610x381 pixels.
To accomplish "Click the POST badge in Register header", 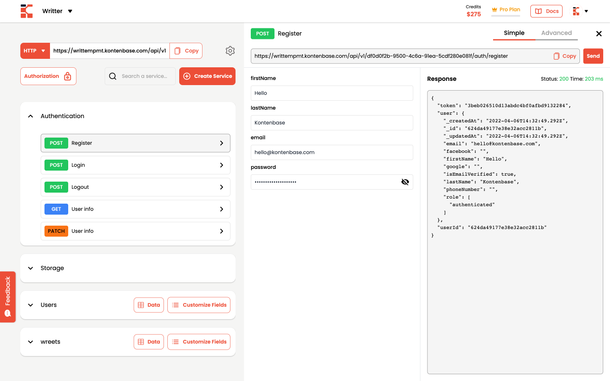I will pyautogui.click(x=263, y=33).
